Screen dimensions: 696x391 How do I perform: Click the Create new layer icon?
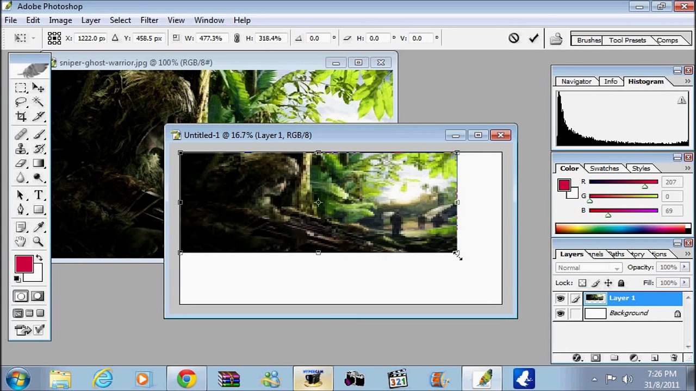(655, 358)
